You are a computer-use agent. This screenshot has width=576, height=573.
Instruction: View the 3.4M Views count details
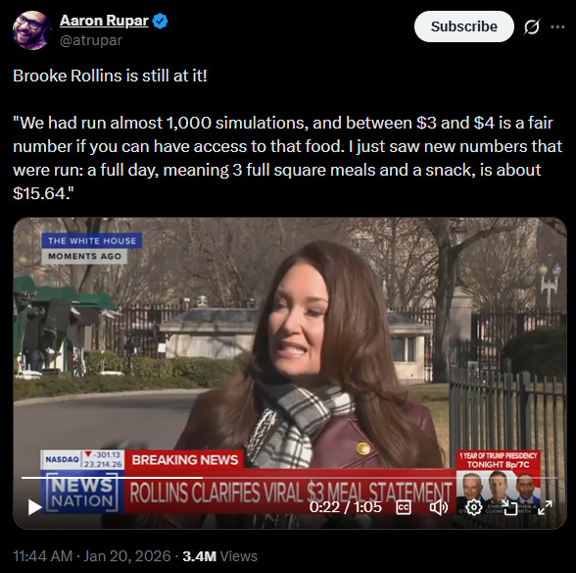[x=219, y=556]
